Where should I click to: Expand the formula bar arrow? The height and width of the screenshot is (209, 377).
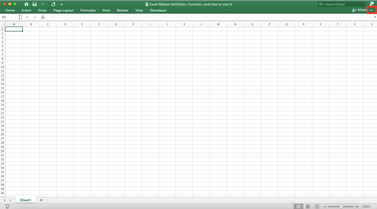click(x=375, y=17)
